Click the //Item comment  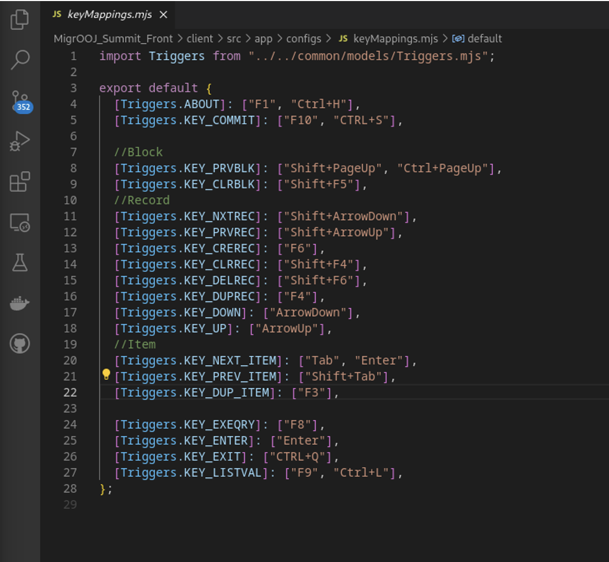coord(135,344)
